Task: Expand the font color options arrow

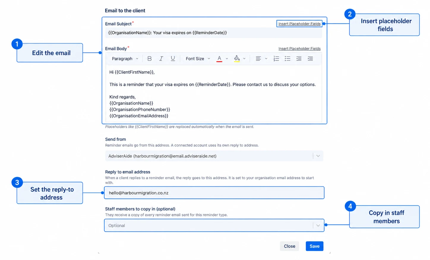Action: 227,59
